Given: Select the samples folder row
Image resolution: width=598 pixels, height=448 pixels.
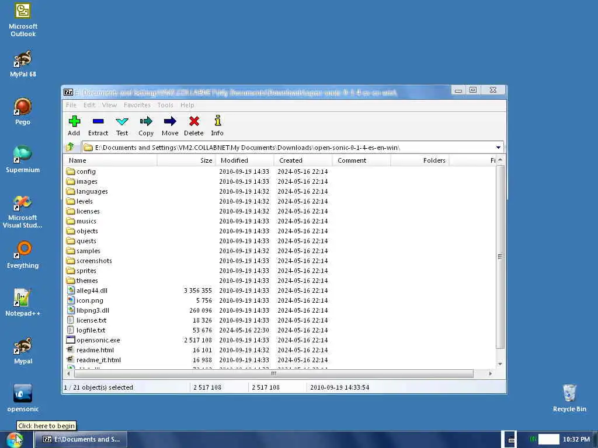Looking at the screenshot, I should tap(280, 251).
